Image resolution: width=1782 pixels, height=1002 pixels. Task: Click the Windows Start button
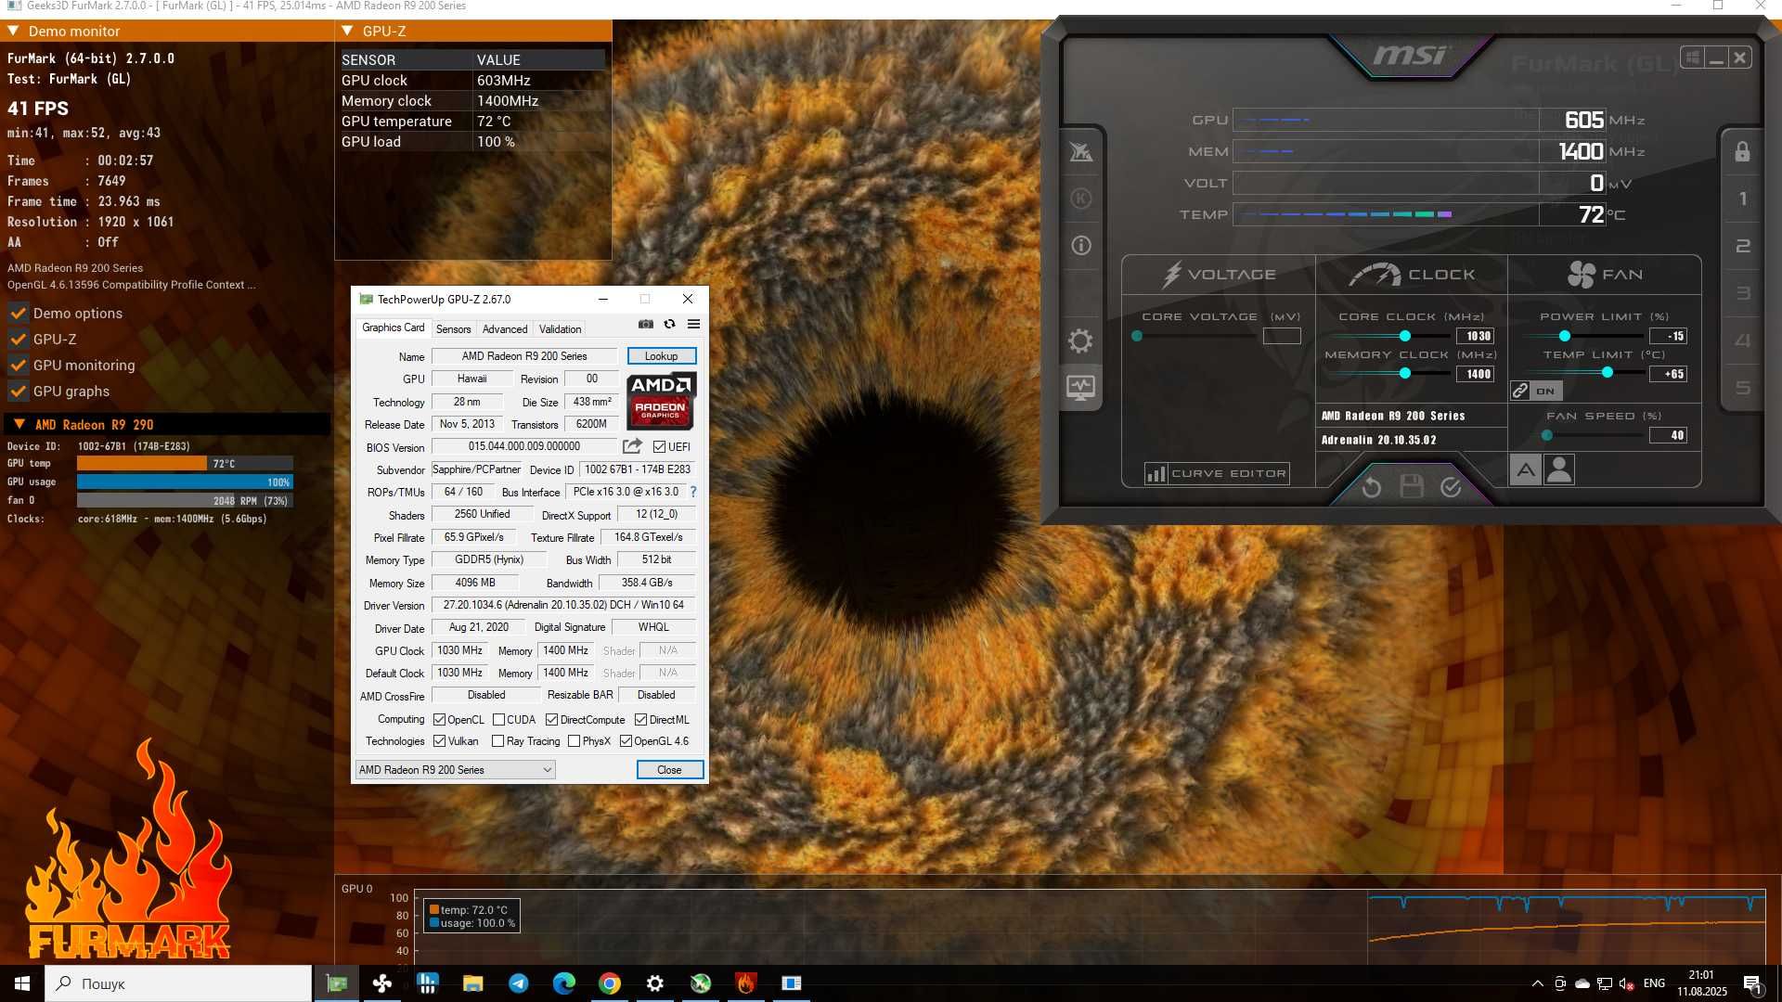tap(22, 983)
